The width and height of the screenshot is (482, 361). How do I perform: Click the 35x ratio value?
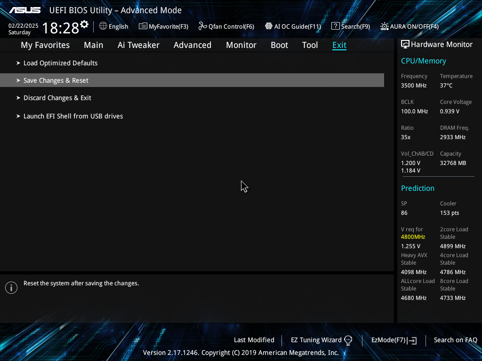(405, 137)
